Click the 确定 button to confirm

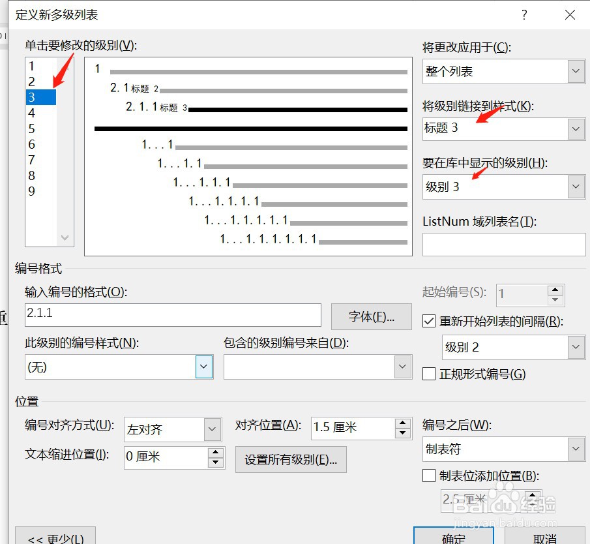point(454,537)
